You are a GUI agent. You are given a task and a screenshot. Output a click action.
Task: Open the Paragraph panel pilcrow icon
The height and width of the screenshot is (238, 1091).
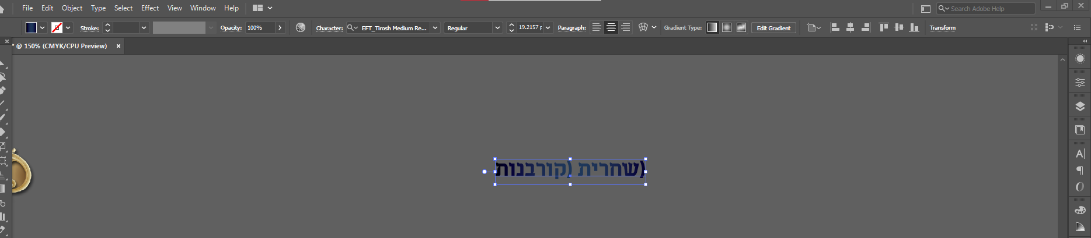point(1080,170)
